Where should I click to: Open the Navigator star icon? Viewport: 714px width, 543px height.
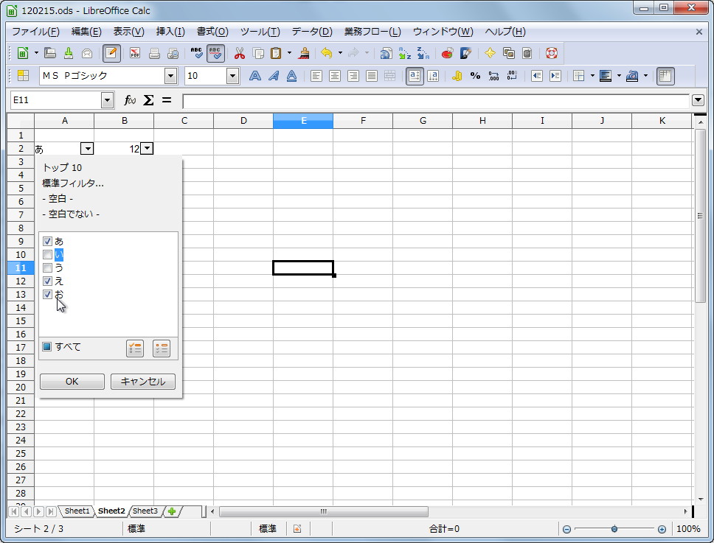click(490, 53)
